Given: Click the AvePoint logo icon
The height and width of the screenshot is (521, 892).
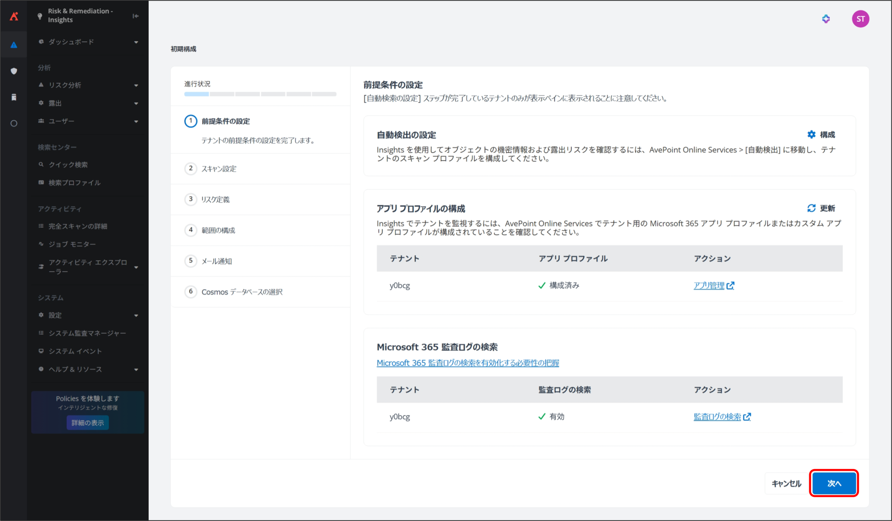Looking at the screenshot, I should (x=14, y=16).
